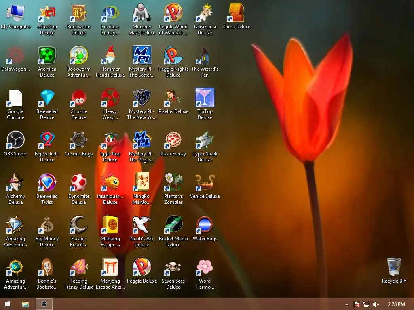Open the My Computer desktop icon
This screenshot has height=310, width=414.
16,13
